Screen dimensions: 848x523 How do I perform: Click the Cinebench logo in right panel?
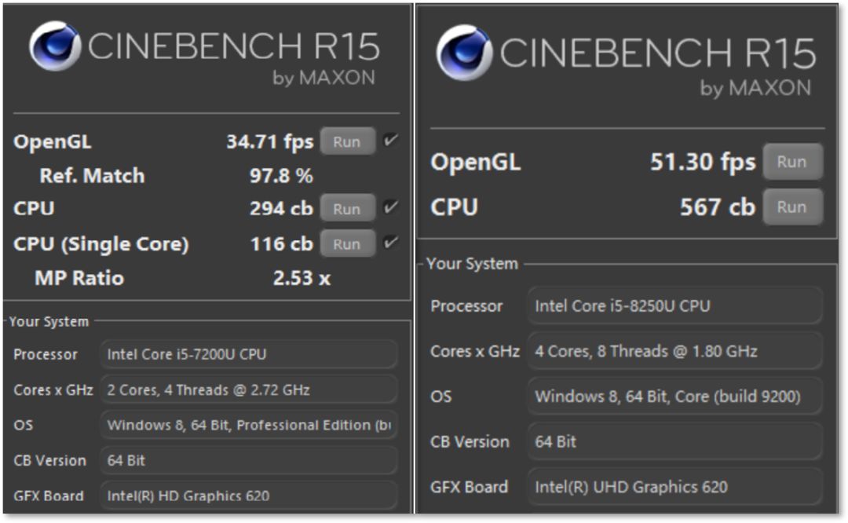coord(464,53)
